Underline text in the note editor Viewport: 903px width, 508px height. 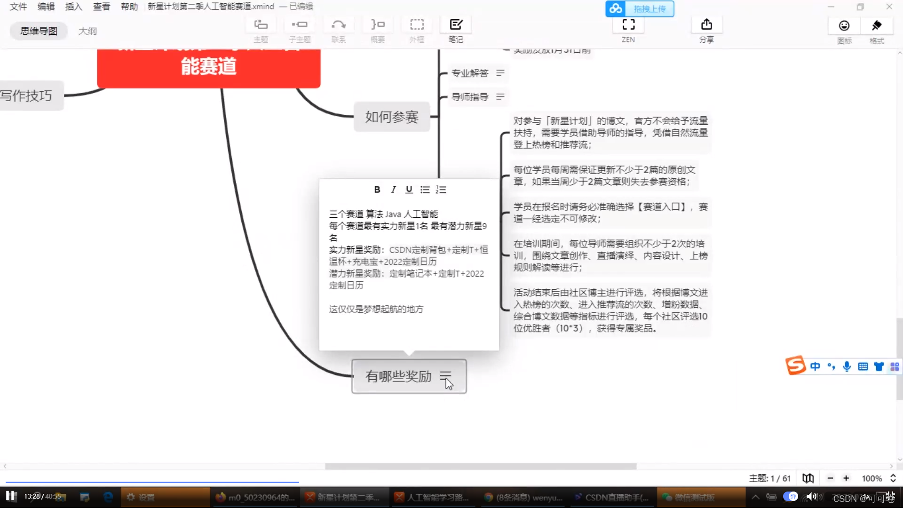[409, 190]
